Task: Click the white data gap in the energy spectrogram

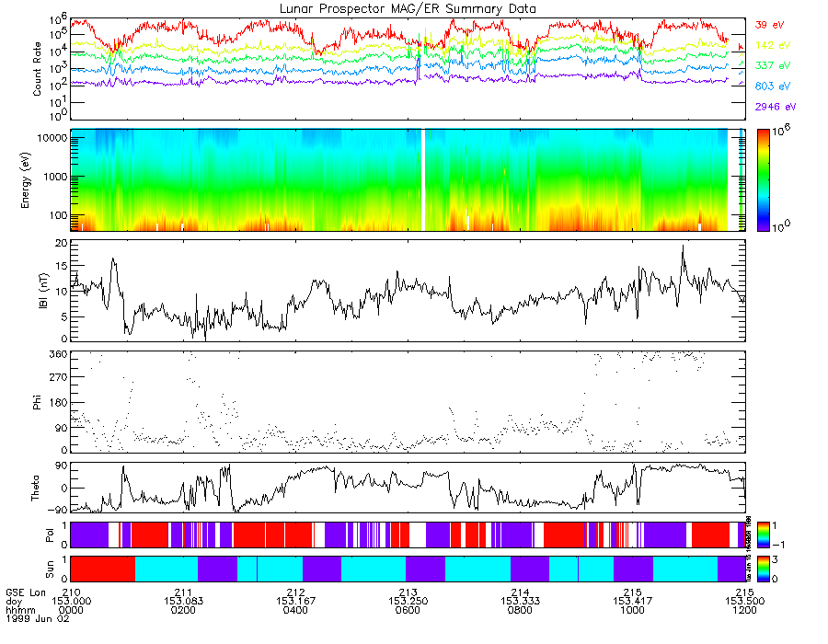Action: pos(423,180)
